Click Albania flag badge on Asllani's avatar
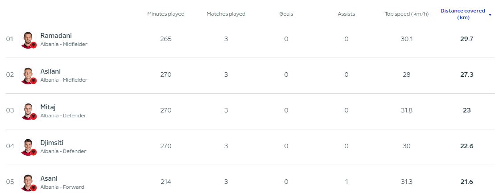495x195 pixels. point(33,81)
